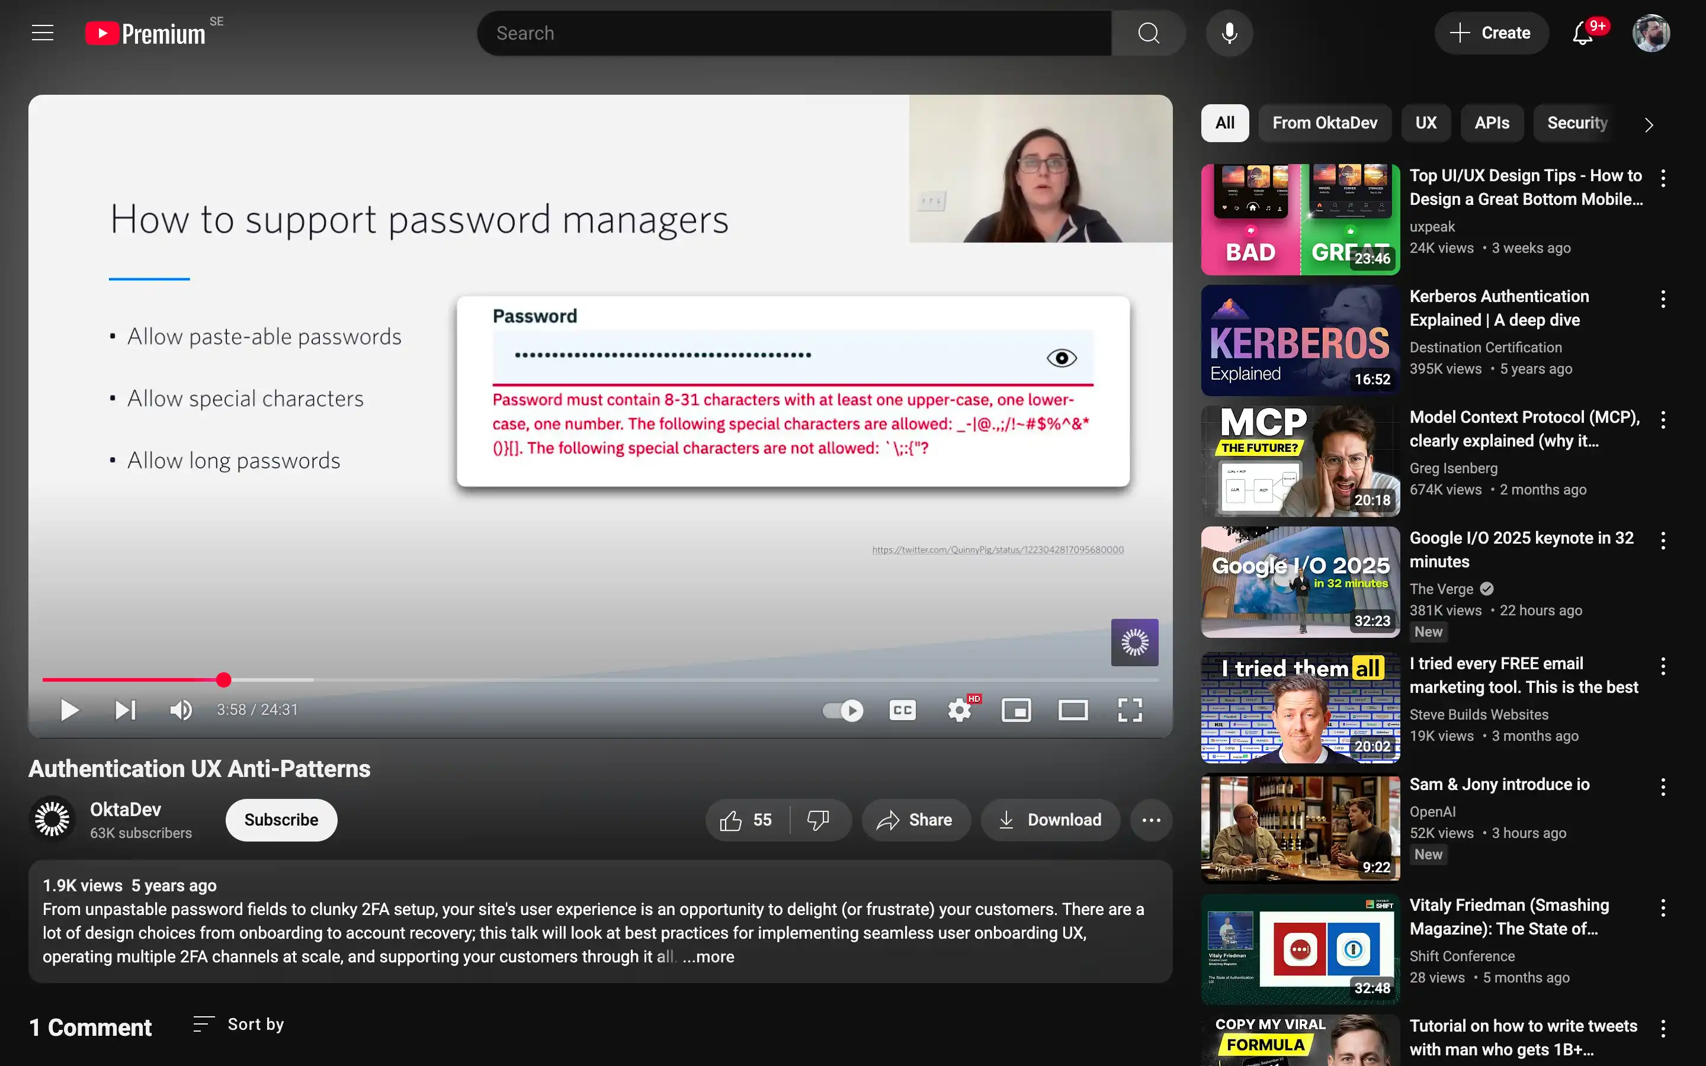Select From OktaDev filter chip
Screen dimensions: 1706x1066
pyautogui.click(x=1325, y=123)
